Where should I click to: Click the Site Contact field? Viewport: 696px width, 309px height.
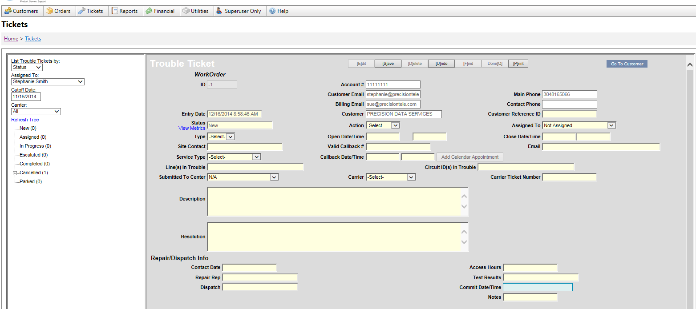pyautogui.click(x=245, y=147)
